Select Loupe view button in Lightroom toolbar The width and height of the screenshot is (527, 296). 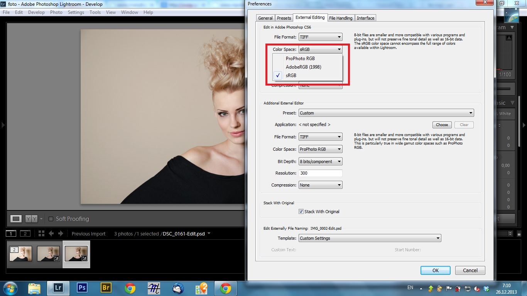[16, 219]
